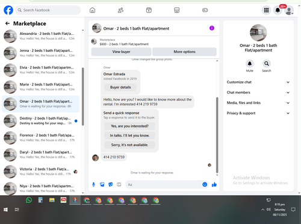The width and height of the screenshot is (301, 224).
Task: Click the message '414 210 9759' bubble
Action: (x=114, y=157)
